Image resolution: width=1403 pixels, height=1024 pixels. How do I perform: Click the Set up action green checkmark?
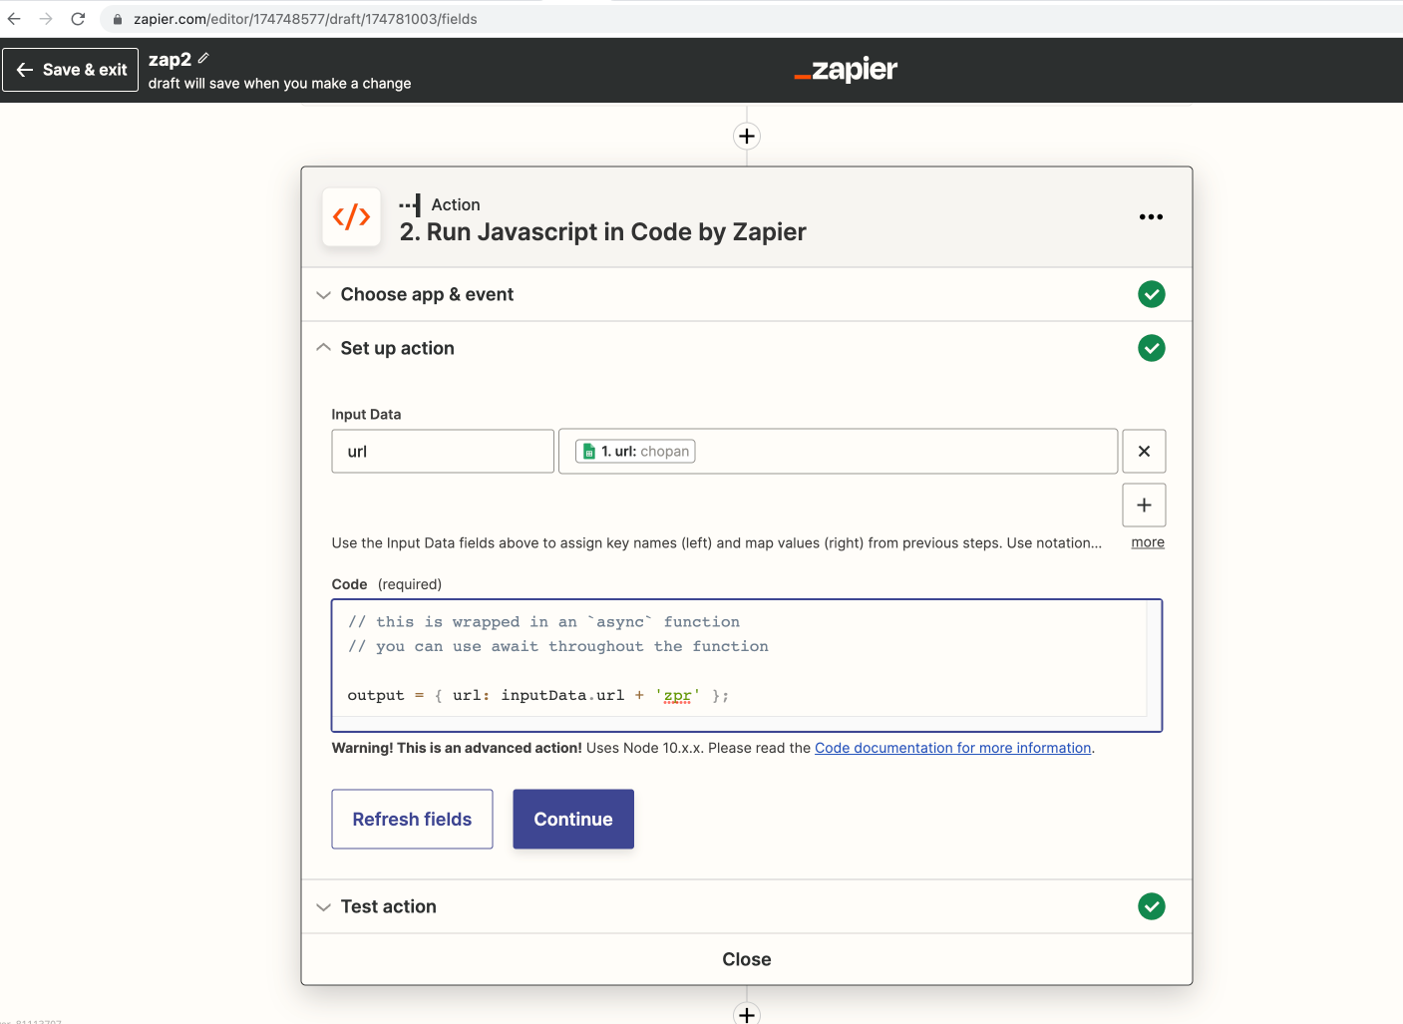[x=1152, y=348]
